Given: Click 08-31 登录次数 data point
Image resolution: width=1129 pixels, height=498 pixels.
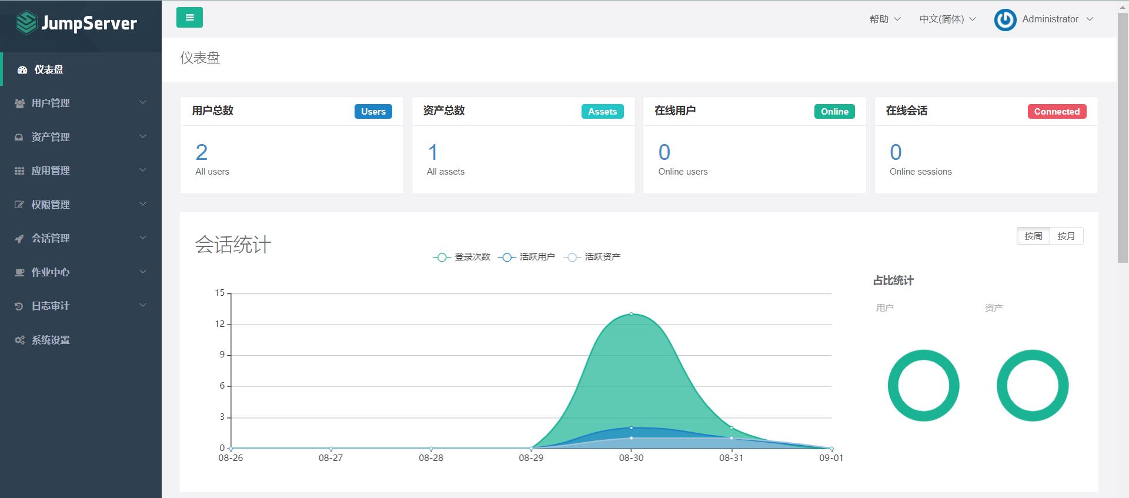Looking at the screenshot, I should 731,427.
